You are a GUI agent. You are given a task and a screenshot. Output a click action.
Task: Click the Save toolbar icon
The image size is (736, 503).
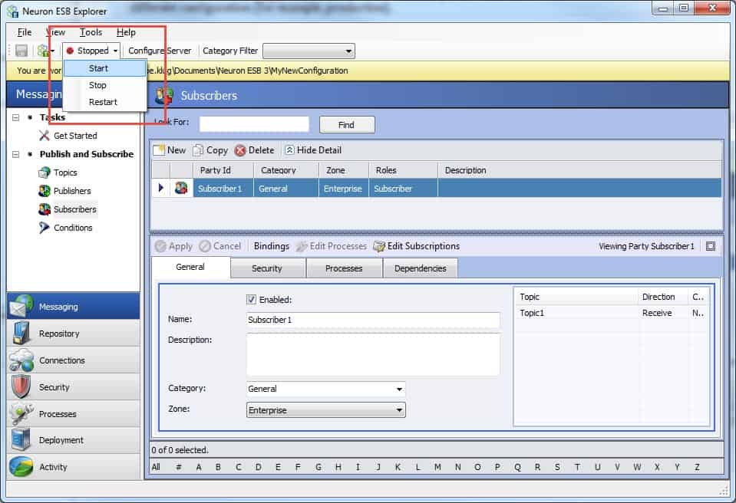pyautogui.click(x=21, y=51)
